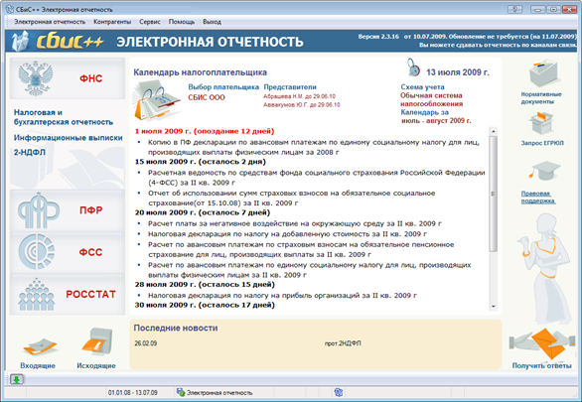The height and width of the screenshot is (402, 582).
Task: Click the 15 июля 2009 г. heading
Action: pyautogui.click(x=201, y=162)
